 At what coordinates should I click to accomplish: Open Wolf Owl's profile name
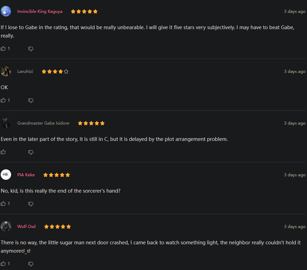pyautogui.click(x=26, y=227)
